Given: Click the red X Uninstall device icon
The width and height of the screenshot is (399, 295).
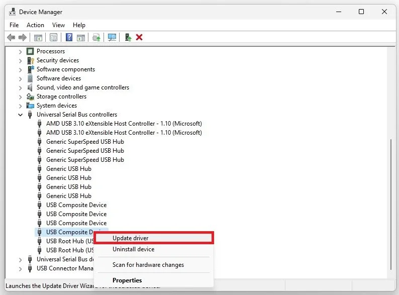Looking at the screenshot, I should tap(139, 37).
